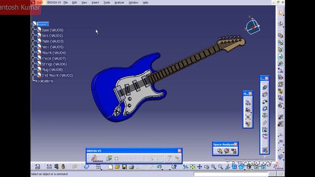
Task: Open the Analyze menu
Action: [119, 2]
